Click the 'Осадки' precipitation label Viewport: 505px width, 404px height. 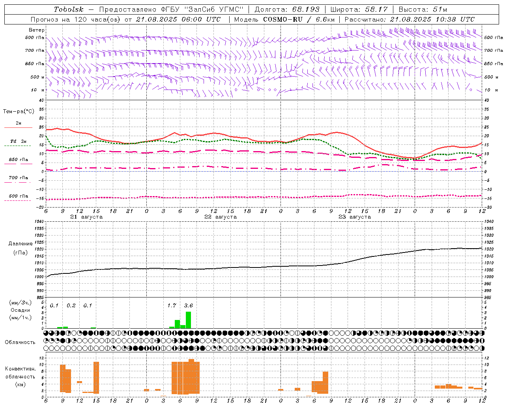tap(20, 310)
